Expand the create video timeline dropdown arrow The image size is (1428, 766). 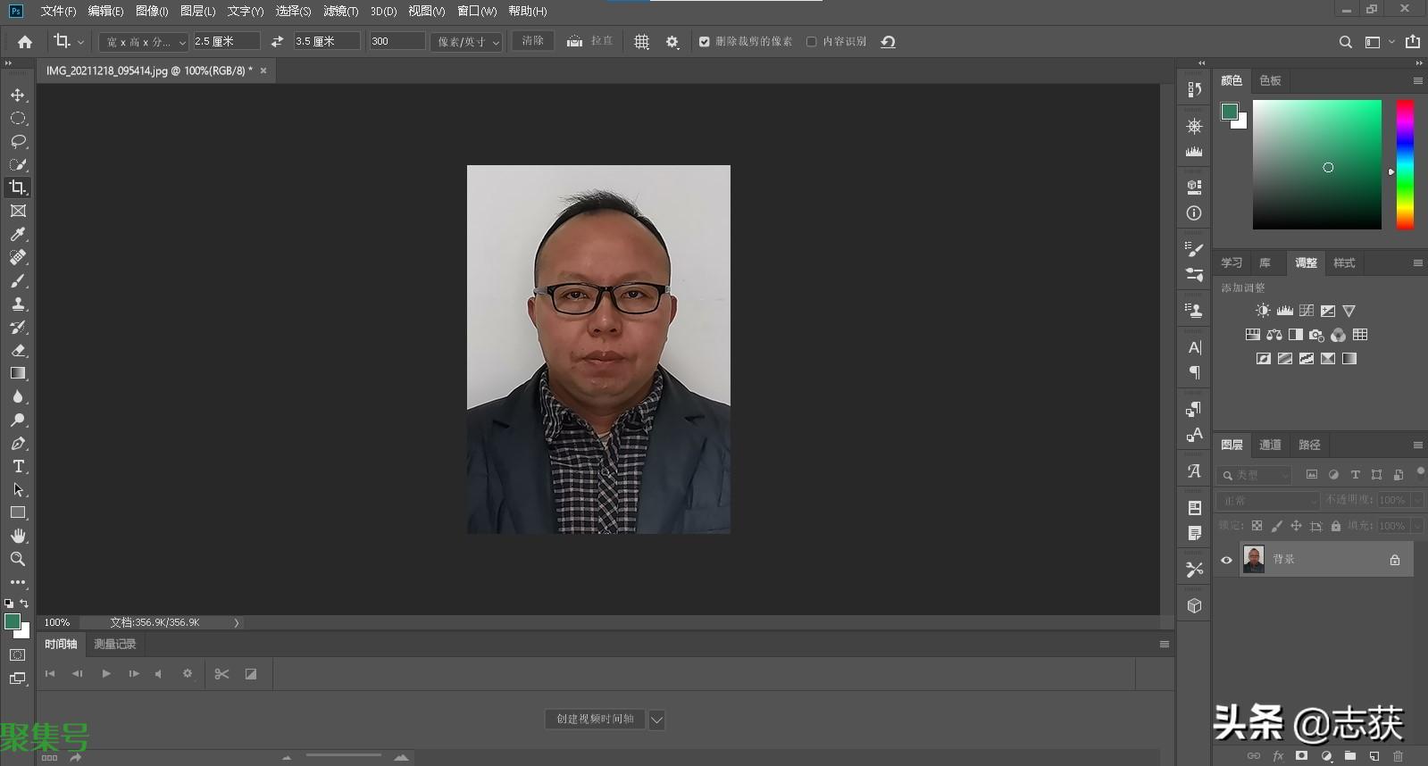[656, 720]
